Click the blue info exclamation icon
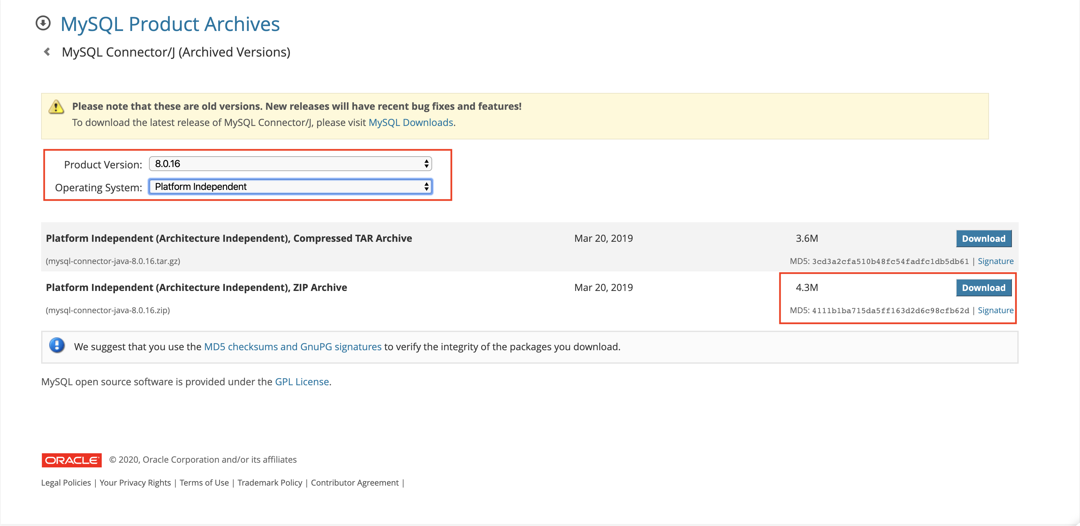 pyautogui.click(x=57, y=346)
